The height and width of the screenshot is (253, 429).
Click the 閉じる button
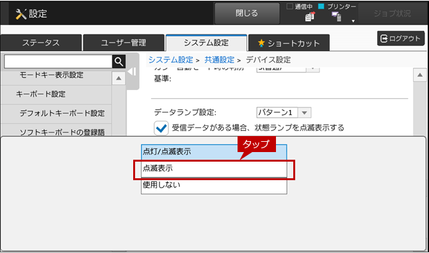click(247, 13)
